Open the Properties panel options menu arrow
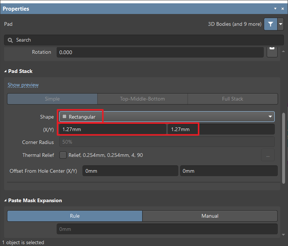 (275, 8)
